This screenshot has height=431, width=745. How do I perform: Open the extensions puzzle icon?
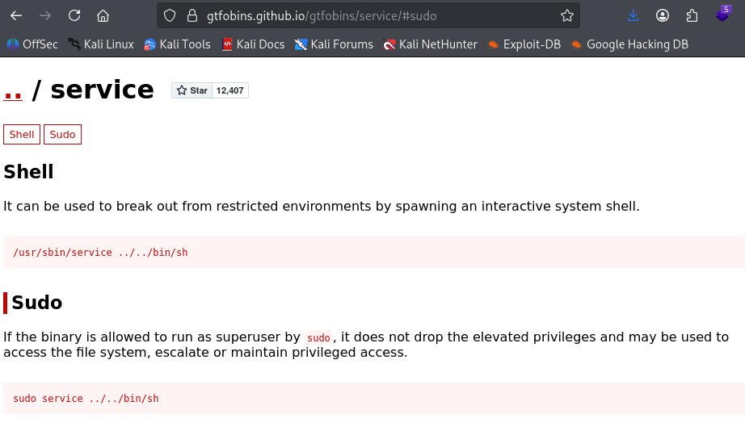coord(692,15)
